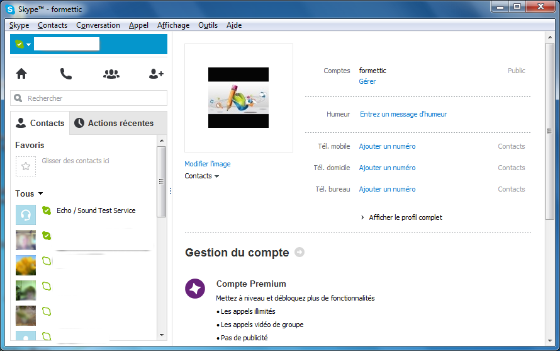Click the profile name field in header

[67, 44]
